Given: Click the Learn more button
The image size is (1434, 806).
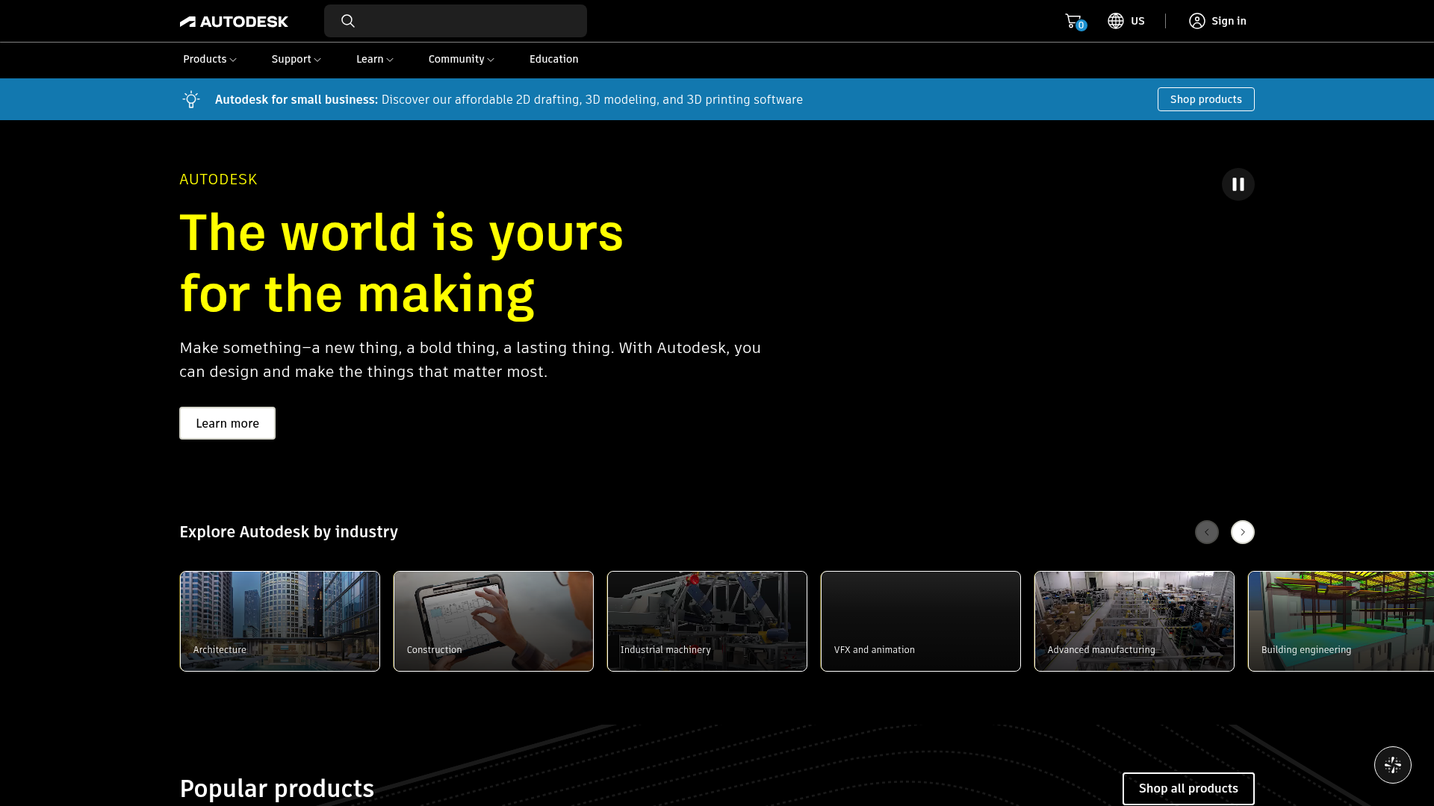Looking at the screenshot, I should pos(227,423).
